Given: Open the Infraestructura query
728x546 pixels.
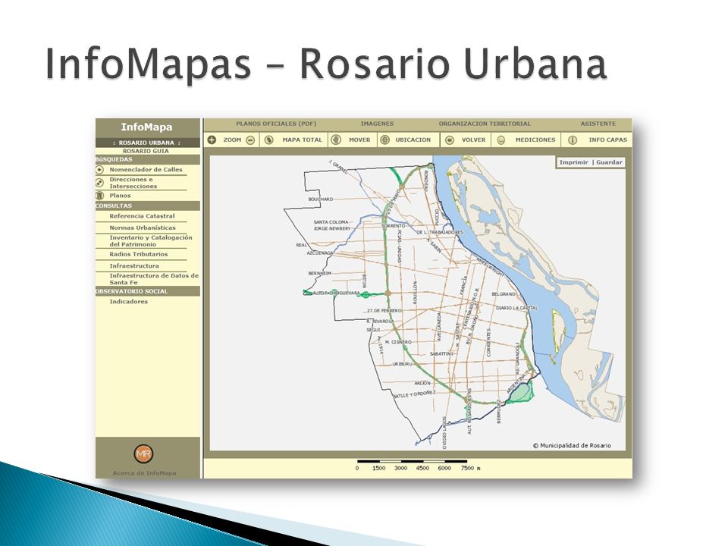Looking at the screenshot, I should (x=134, y=266).
